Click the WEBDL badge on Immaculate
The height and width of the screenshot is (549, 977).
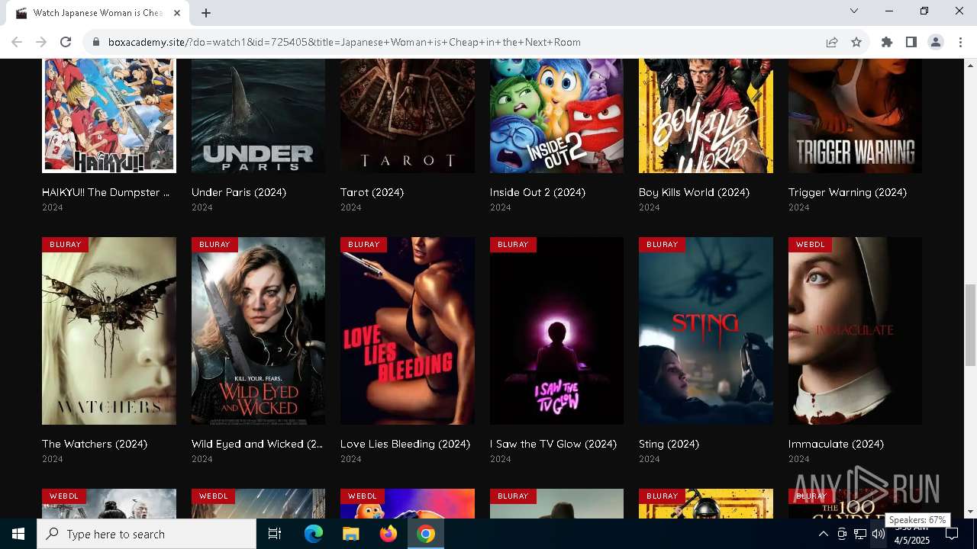click(x=811, y=245)
